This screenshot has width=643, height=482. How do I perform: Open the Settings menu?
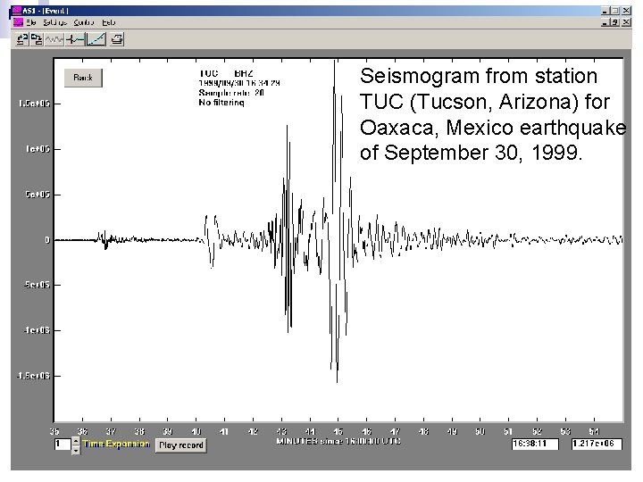55,22
